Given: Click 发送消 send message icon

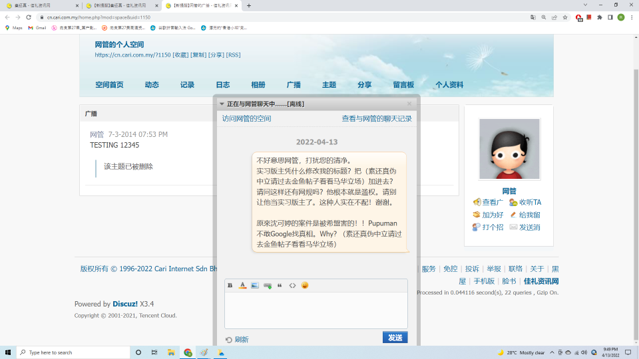Looking at the screenshot, I should [x=525, y=227].
